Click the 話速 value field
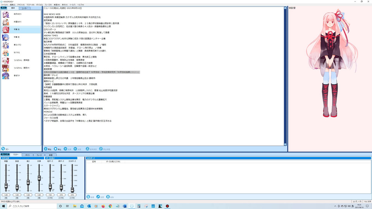The width and height of the screenshot is (372, 209). pos(17,195)
